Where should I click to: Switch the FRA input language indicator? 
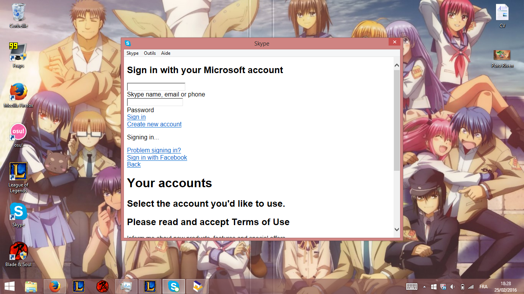pyautogui.click(x=484, y=286)
